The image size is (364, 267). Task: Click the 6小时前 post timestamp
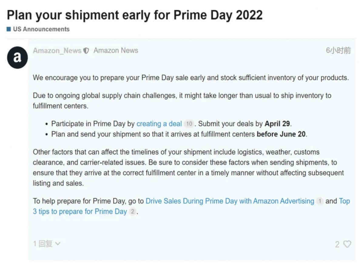click(x=339, y=50)
